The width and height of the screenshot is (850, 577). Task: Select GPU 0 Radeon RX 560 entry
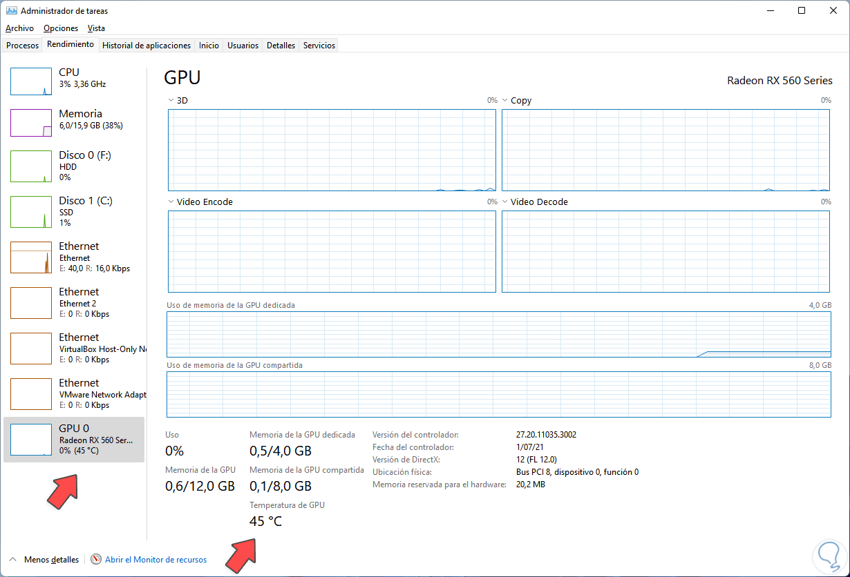pos(74,440)
